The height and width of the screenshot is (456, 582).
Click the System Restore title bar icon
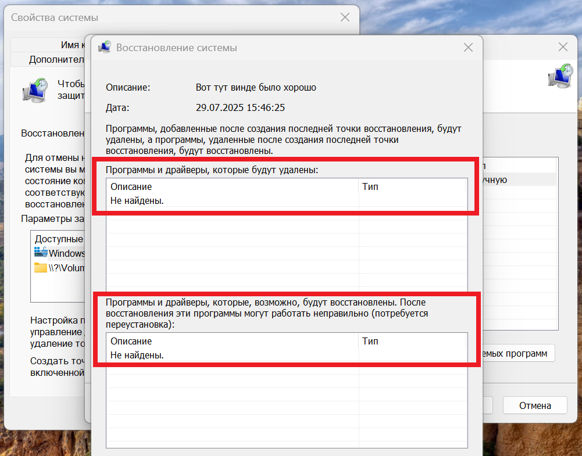[x=104, y=47]
